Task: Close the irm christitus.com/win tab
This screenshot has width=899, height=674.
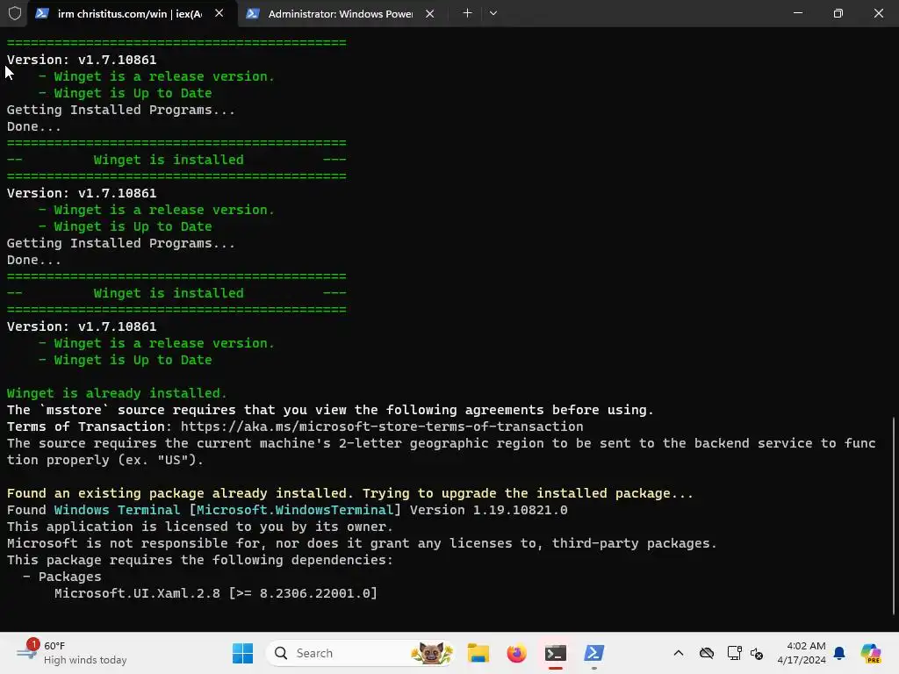Action: point(219,13)
